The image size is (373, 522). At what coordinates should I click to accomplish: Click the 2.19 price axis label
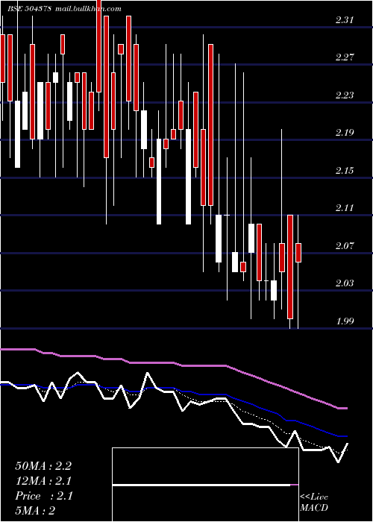click(x=344, y=133)
